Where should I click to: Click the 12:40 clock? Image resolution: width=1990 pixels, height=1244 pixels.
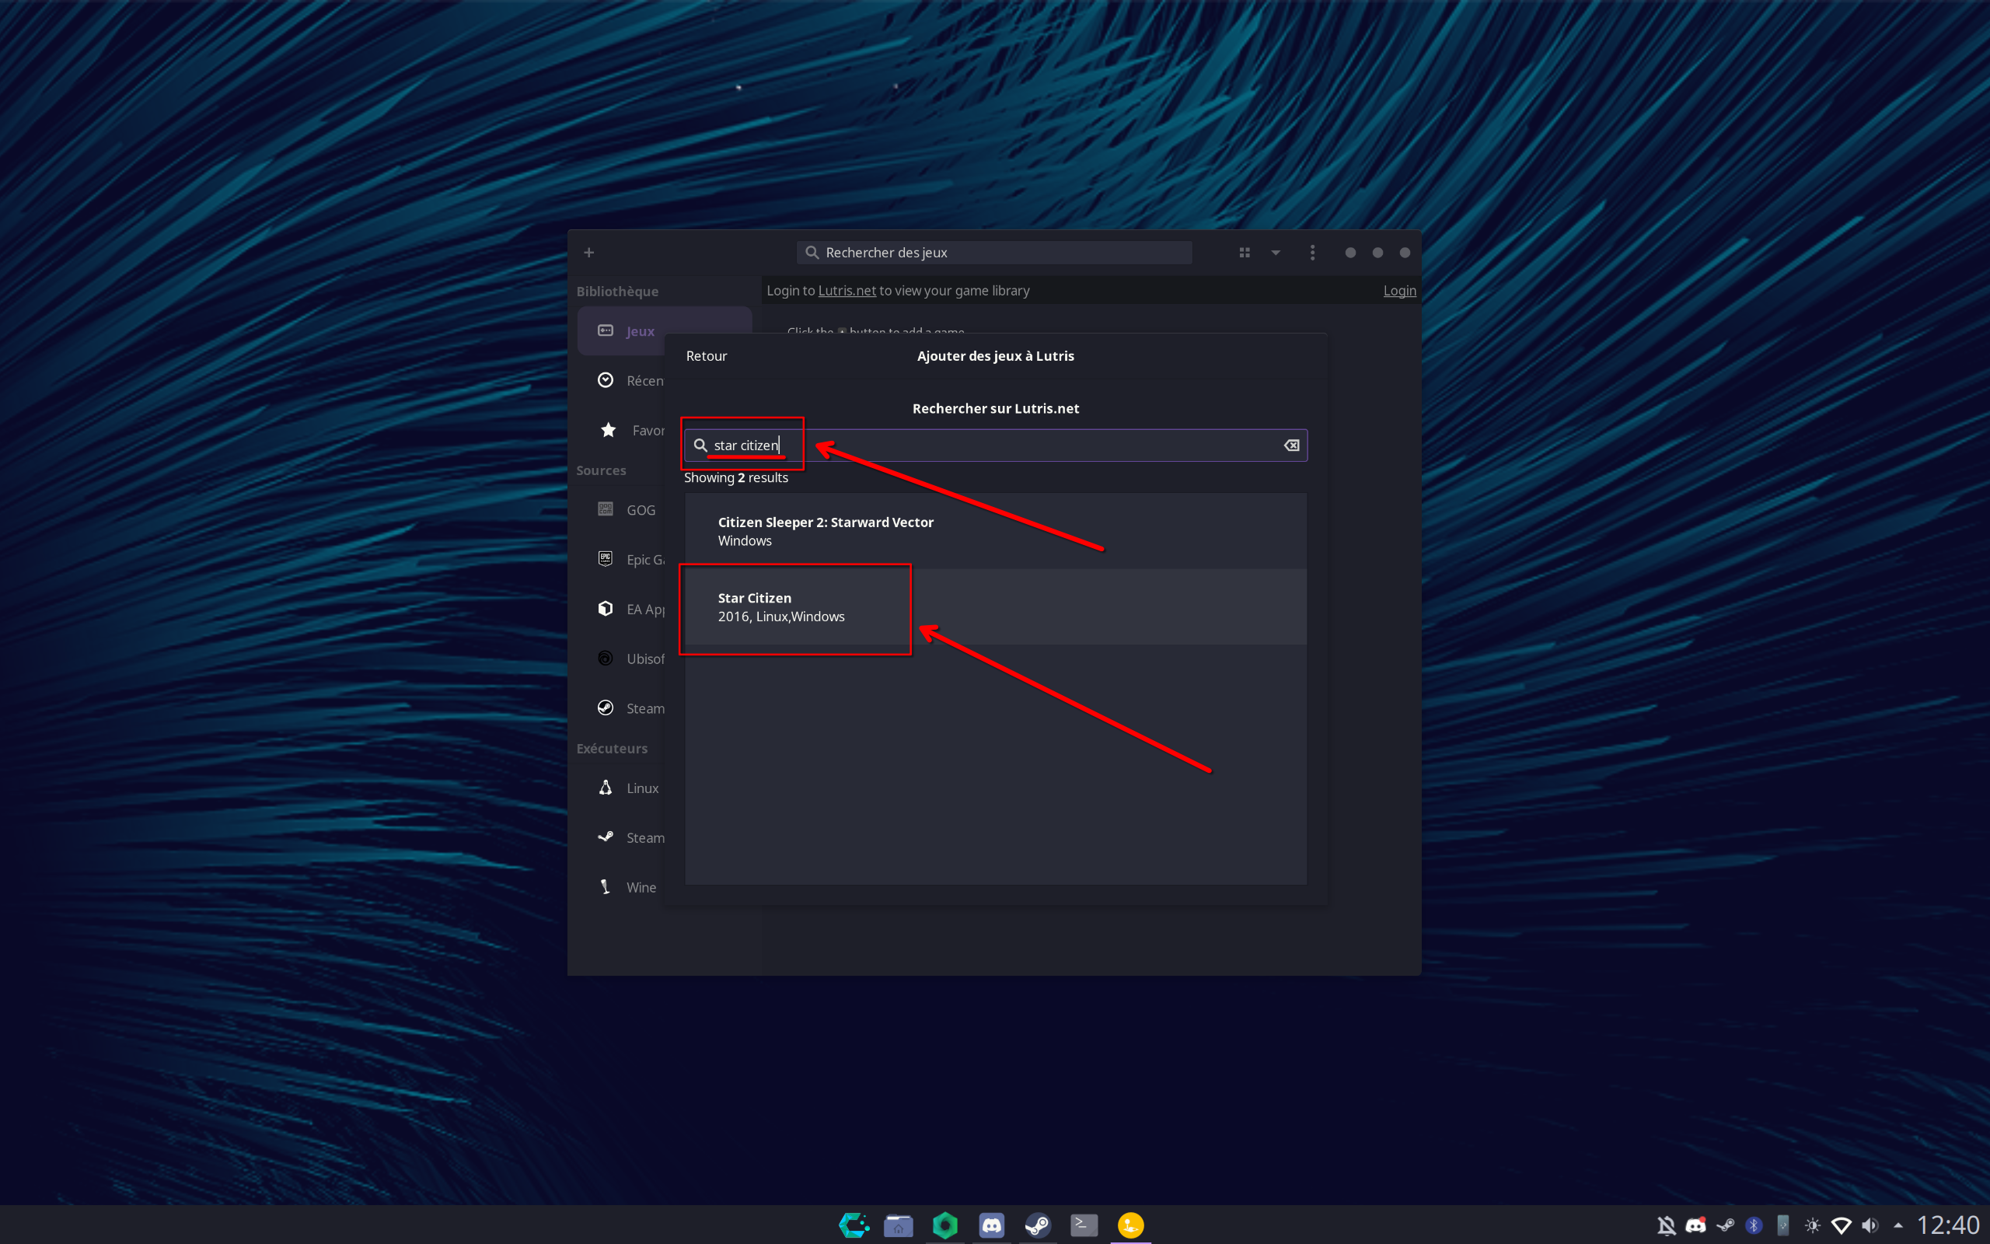pos(1947,1225)
